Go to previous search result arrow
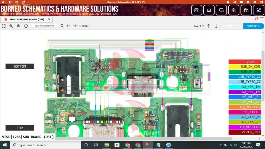The width and height of the screenshot is (265, 149). click(68, 26)
